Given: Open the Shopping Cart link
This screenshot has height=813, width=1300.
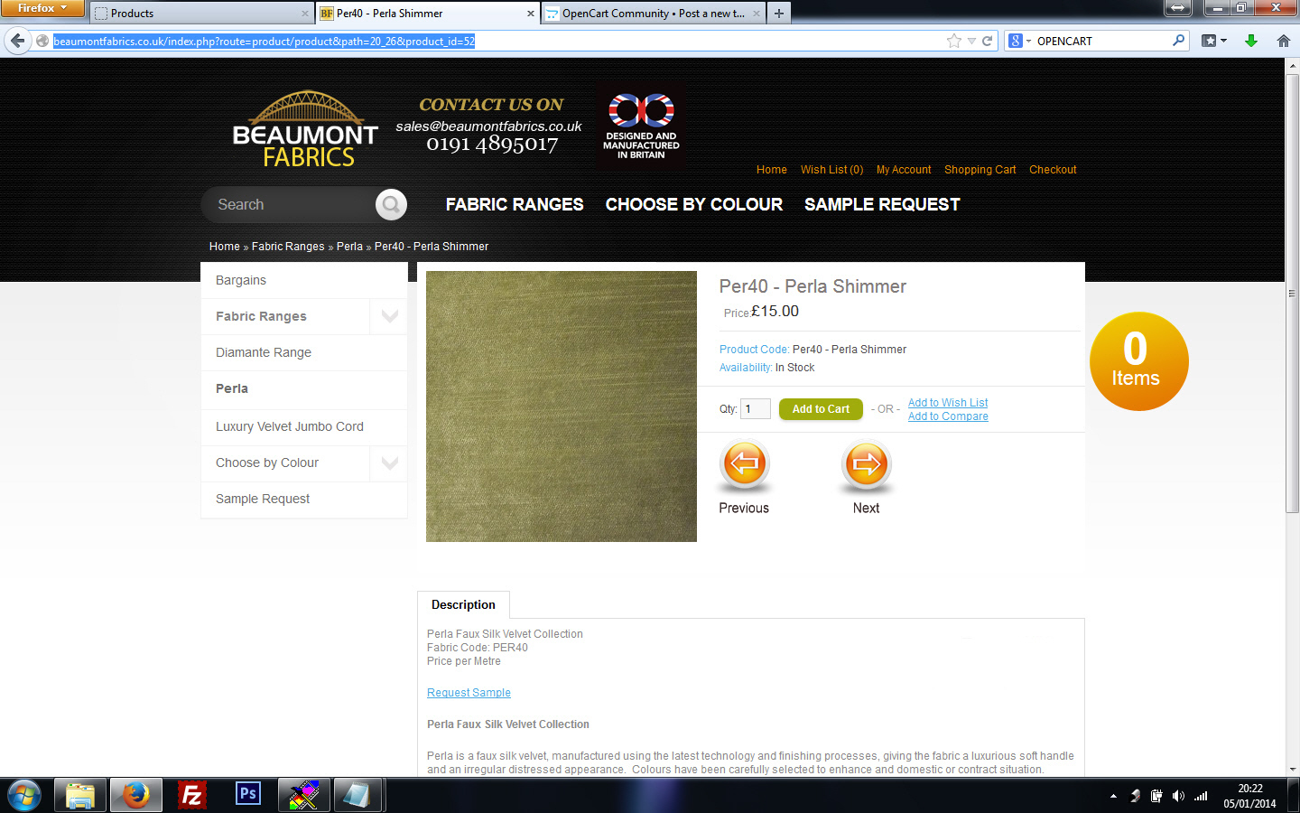Looking at the screenshot, I should [x=980, y=170].
